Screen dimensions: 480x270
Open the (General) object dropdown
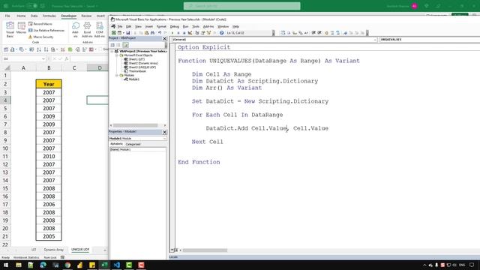pyautogui.click(x=375, y=40)
